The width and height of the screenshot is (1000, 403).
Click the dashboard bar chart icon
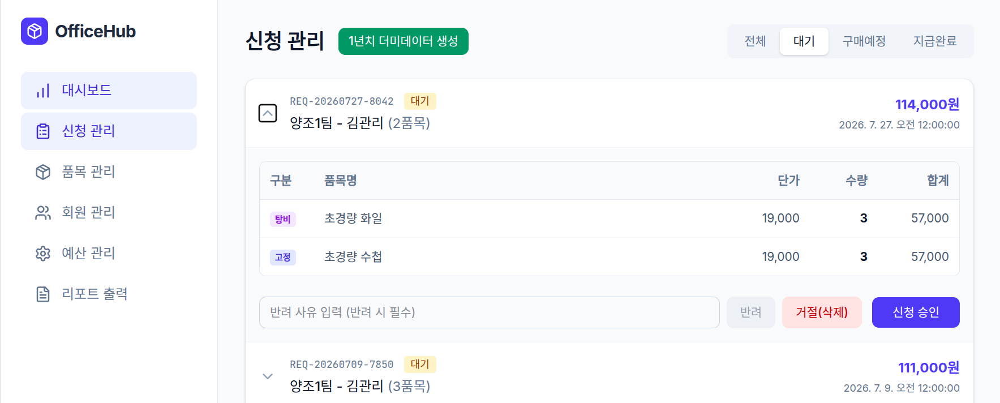pos(43,91)
